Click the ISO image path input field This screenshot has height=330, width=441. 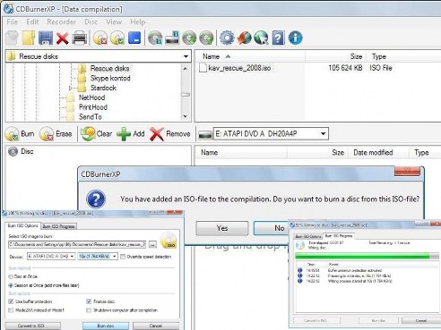click(77, 245)
